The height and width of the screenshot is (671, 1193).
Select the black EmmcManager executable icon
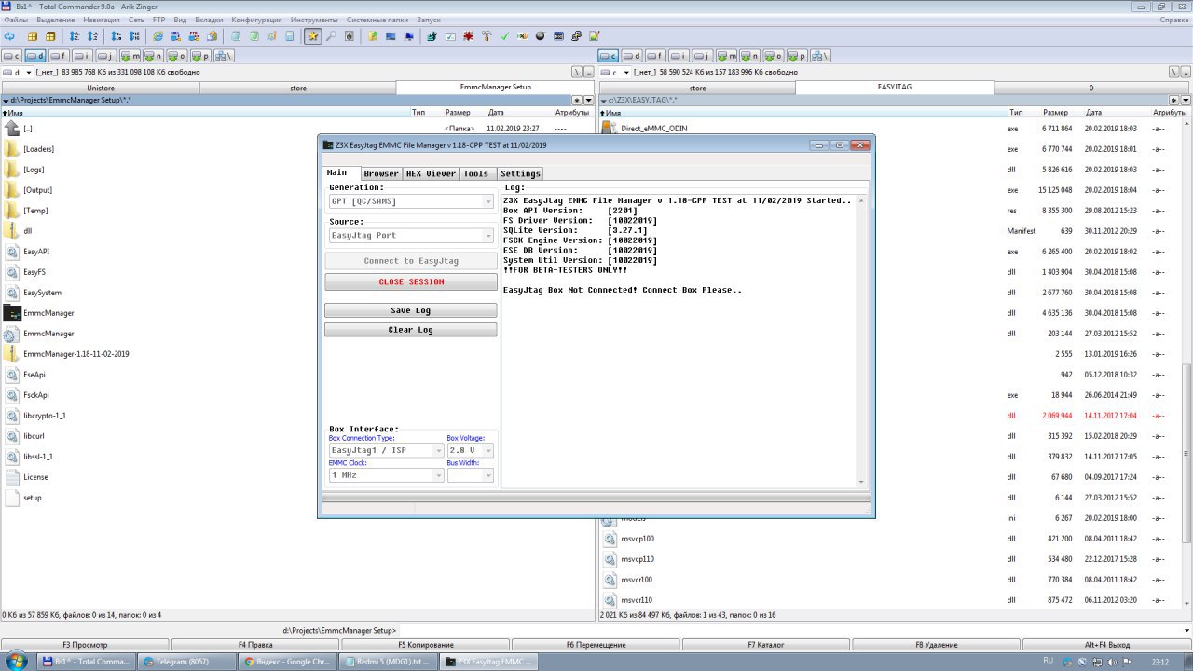point(12,313)
